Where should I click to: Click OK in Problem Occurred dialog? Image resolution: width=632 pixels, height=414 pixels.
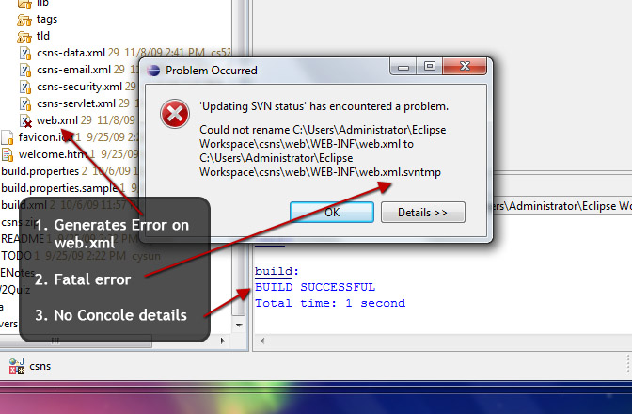pyautogui.click(x=332, y=212)
